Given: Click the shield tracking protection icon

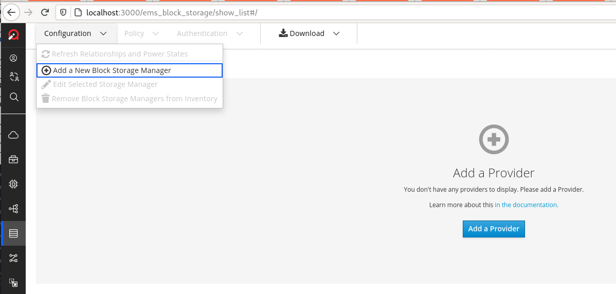Looking at the screenshot, I should coord(63,12).
